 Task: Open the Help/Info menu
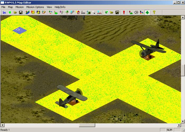(x=60, y=7)
